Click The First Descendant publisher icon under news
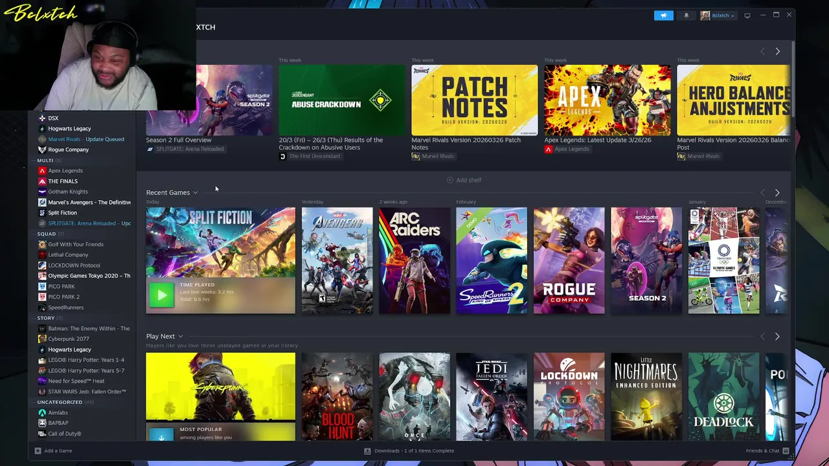 (x=282, y=157)
